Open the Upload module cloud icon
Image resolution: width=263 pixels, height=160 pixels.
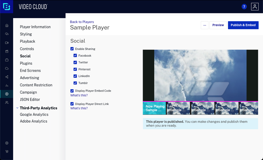point(7,34)
